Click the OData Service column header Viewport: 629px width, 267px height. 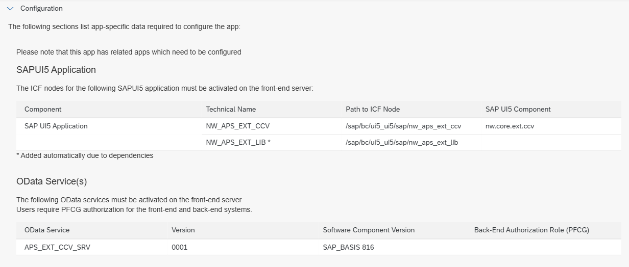click(x=47, y=230)
